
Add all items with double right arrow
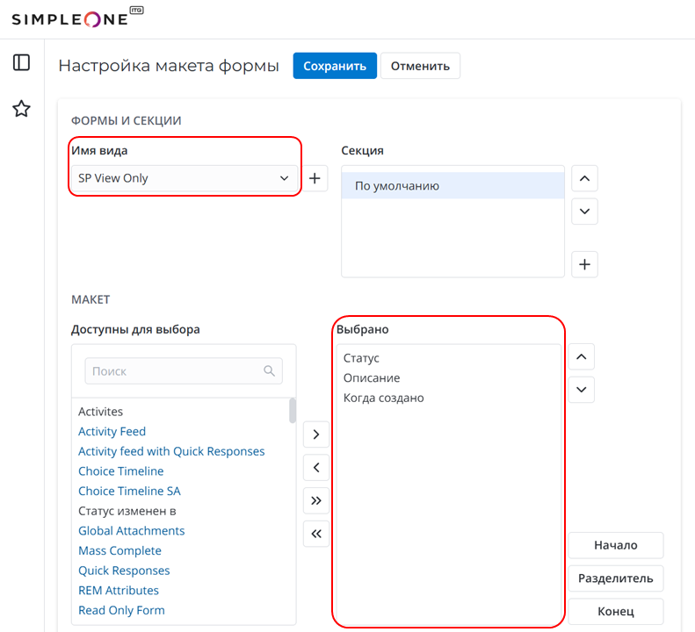[316, 500]
